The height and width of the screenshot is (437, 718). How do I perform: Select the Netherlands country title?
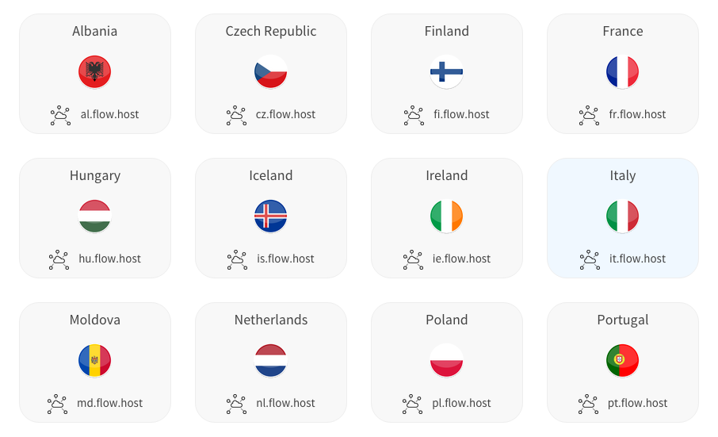point(271,320)
